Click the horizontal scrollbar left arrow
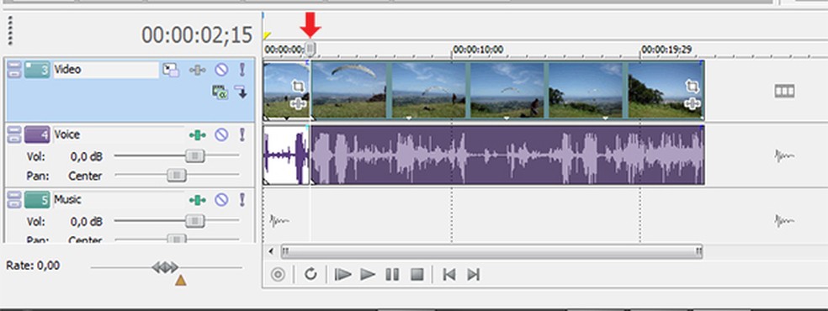828x311 pixels. 272,251
